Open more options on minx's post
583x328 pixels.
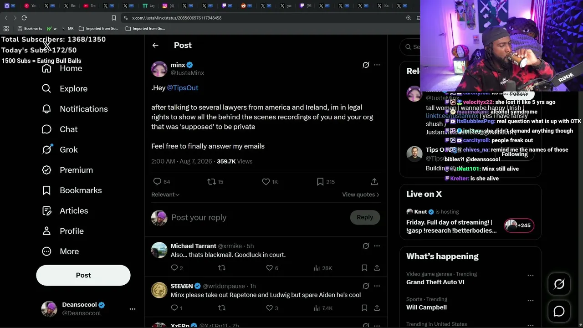pyautogui.click(x=377, y=65)
